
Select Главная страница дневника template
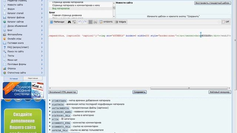coord(67,15)
